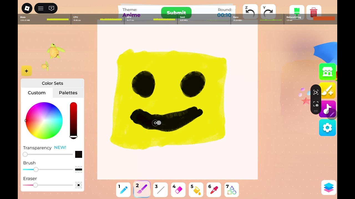
Task: Click the Mem stat label
Action: pos(23,17)
